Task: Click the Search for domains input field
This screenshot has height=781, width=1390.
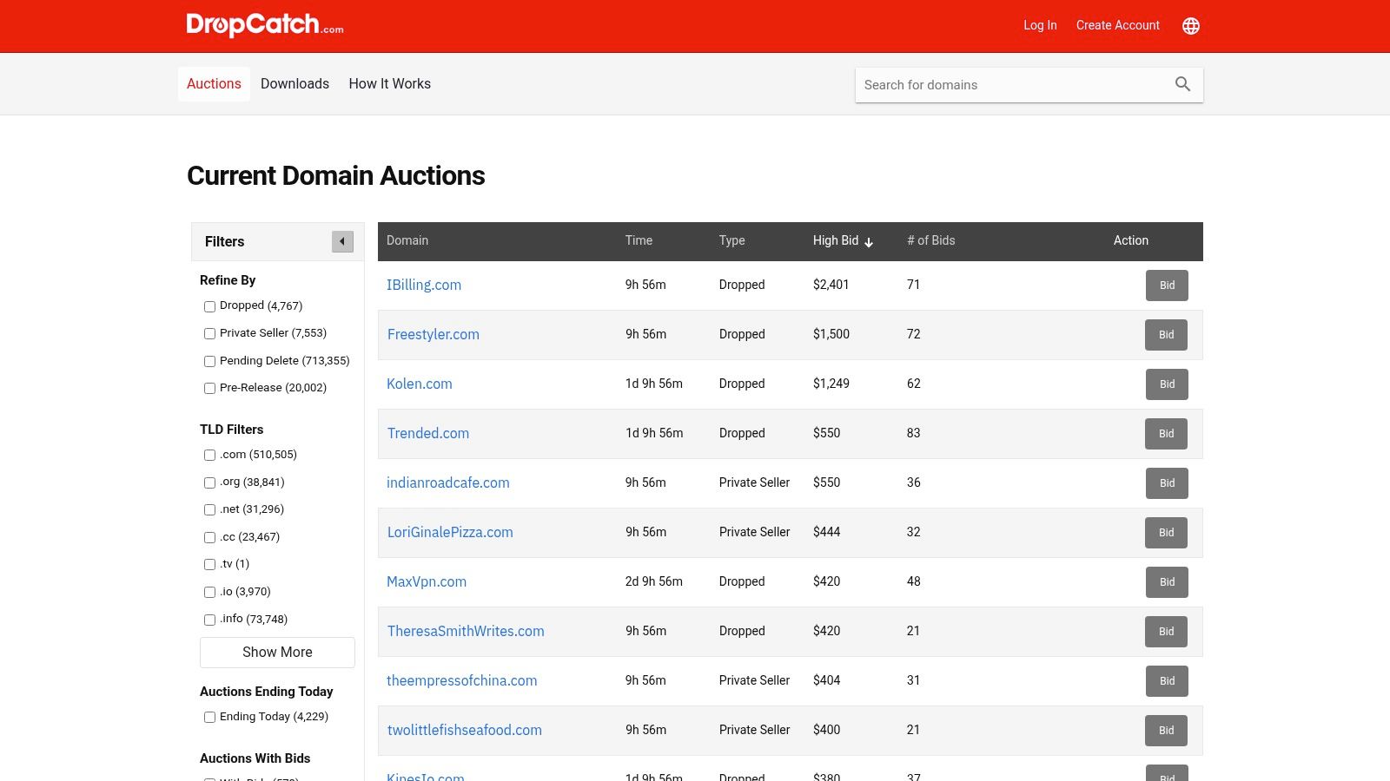Action: tap(999, 84)
